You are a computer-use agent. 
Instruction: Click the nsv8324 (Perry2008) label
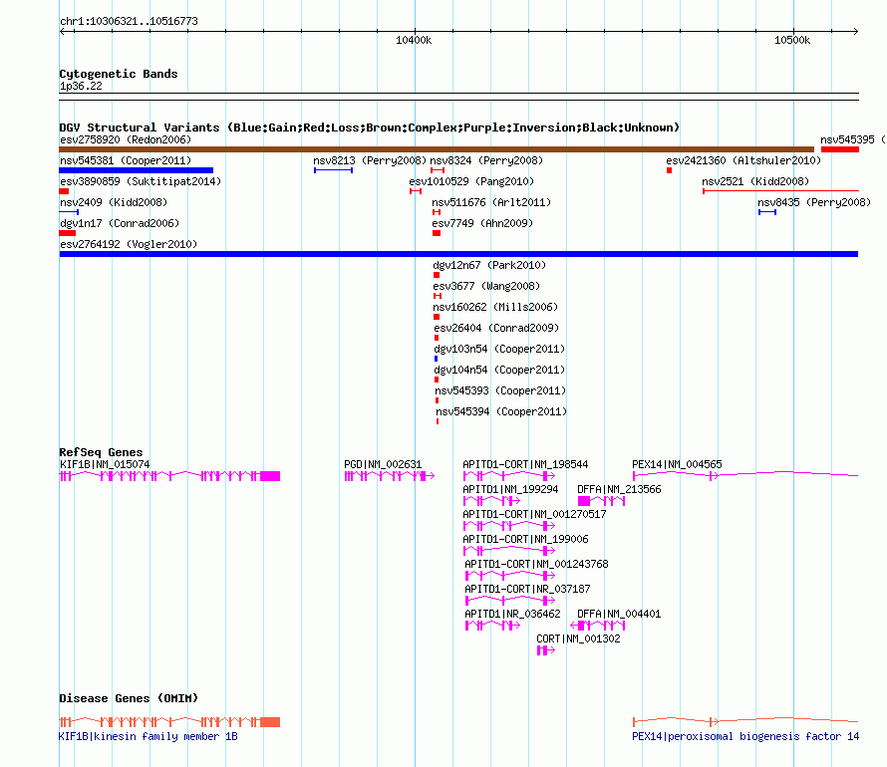point(486,160)
